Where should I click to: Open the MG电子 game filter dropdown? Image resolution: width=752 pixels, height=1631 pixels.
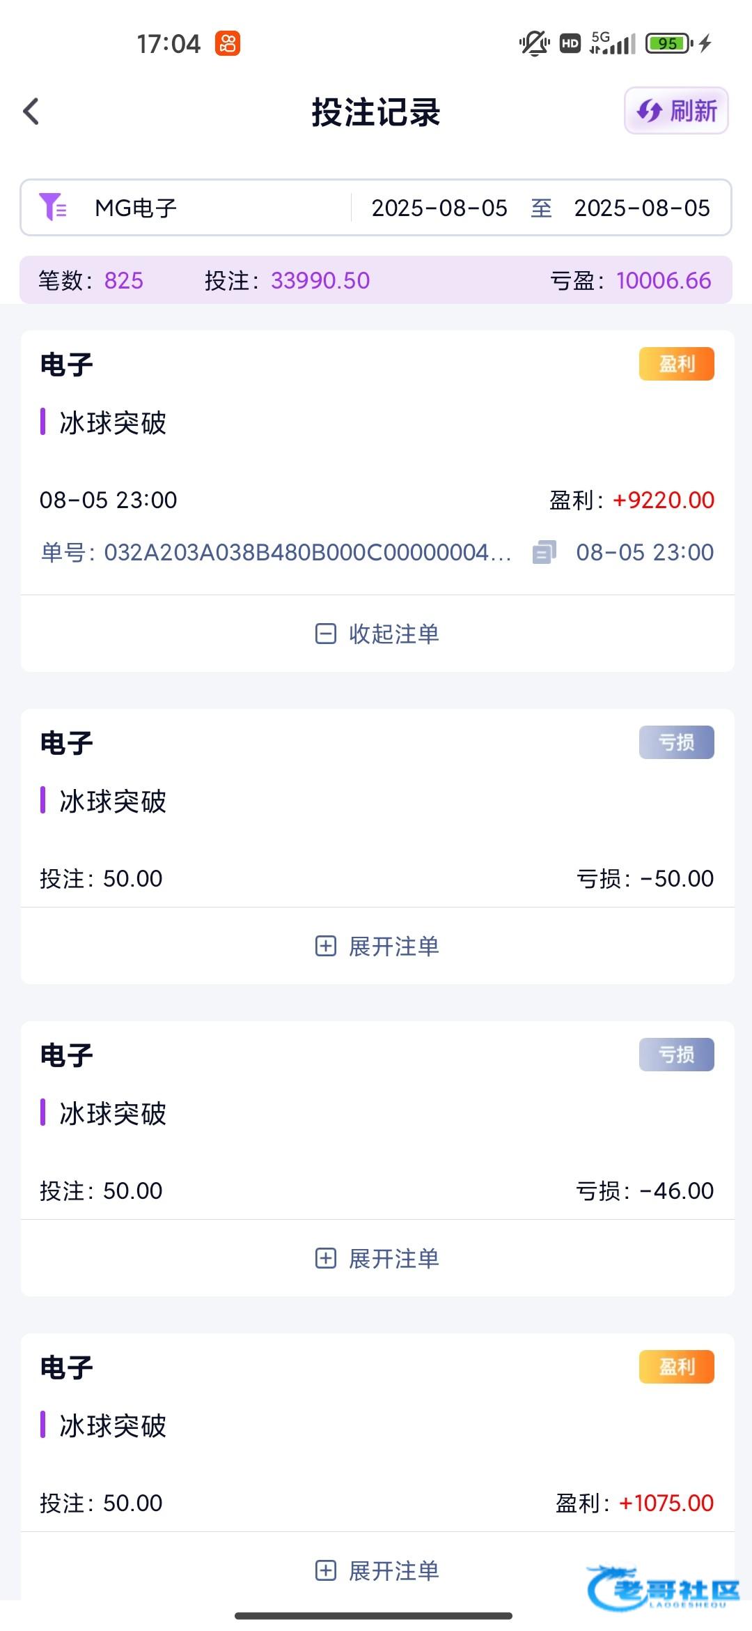(136, 208)
